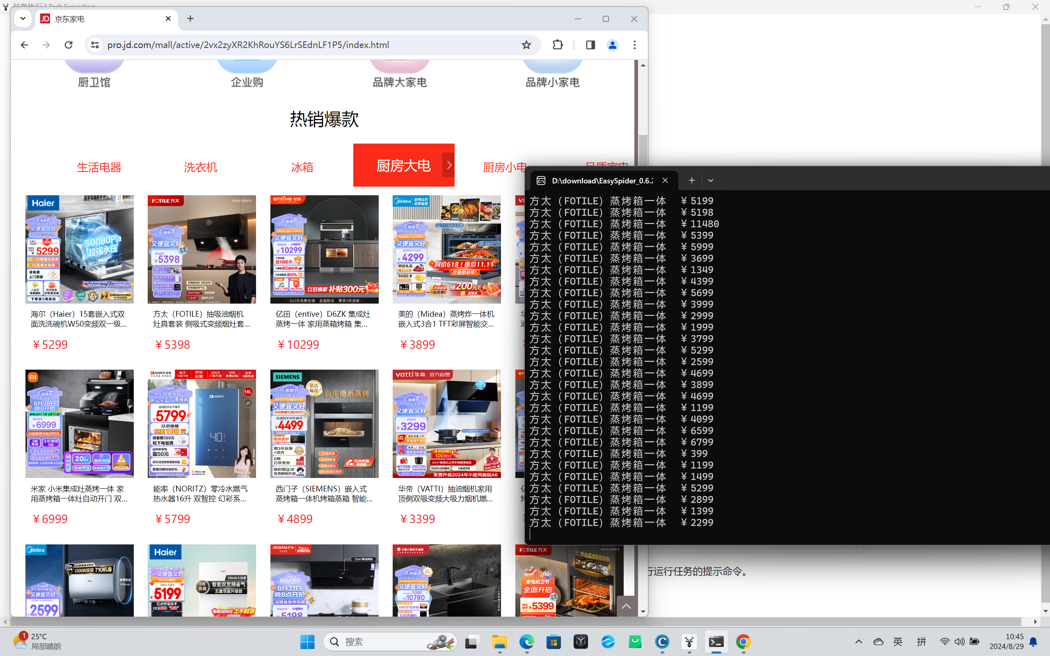Open Chrome three-dot menu
Screen dimensions: 1050x656
pyautogui.click(x=635, y=45)
